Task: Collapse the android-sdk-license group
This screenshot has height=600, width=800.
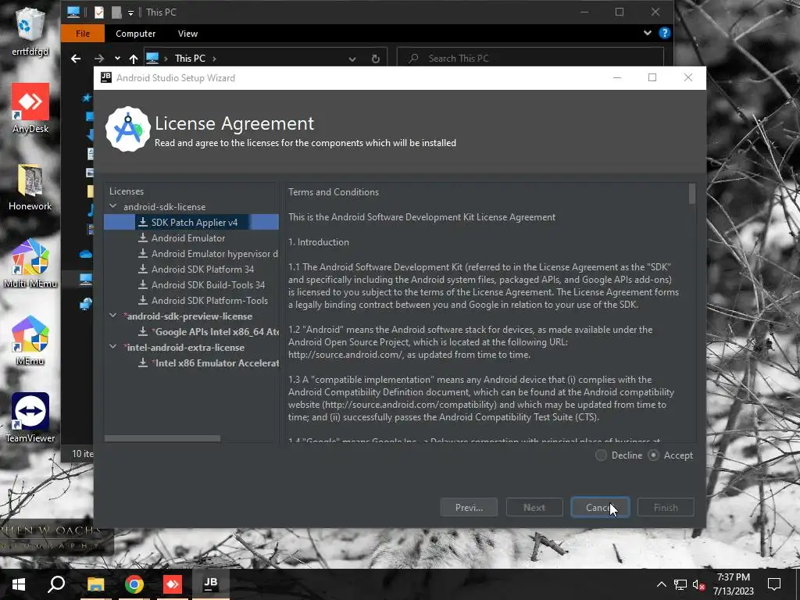Action: click(112, 206)
